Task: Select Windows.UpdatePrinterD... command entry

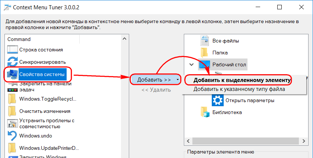Action: tap(49, 148)
